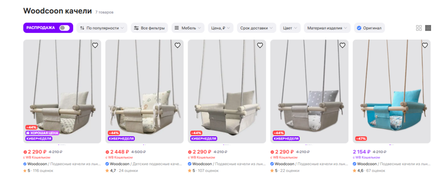Toggle the РАСПРОДАЖА sale switch
This screenshot has height=175, width=442.
point(64,28)
